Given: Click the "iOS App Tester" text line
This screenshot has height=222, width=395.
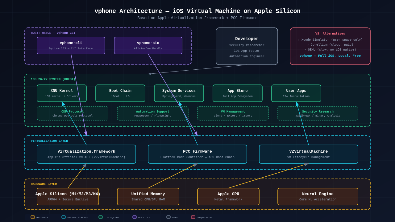Looking at the screenshot, I should pyautogui.click(x=247, y=51).
